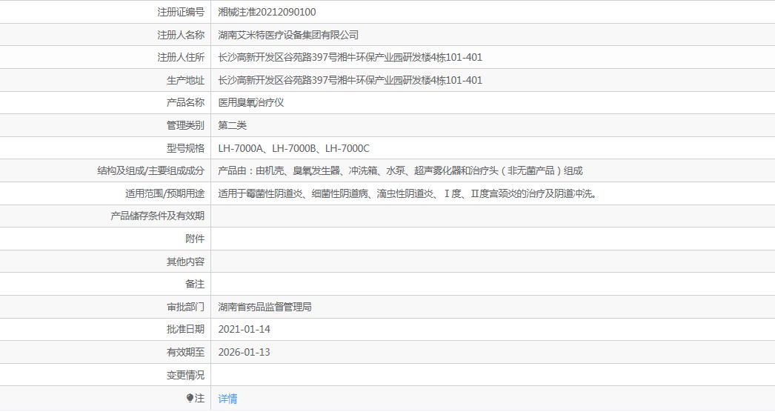Open the 详情 link in the 注 row
Image resolution: width=775 pixels, height=412 pixels.
coord(228,398)
